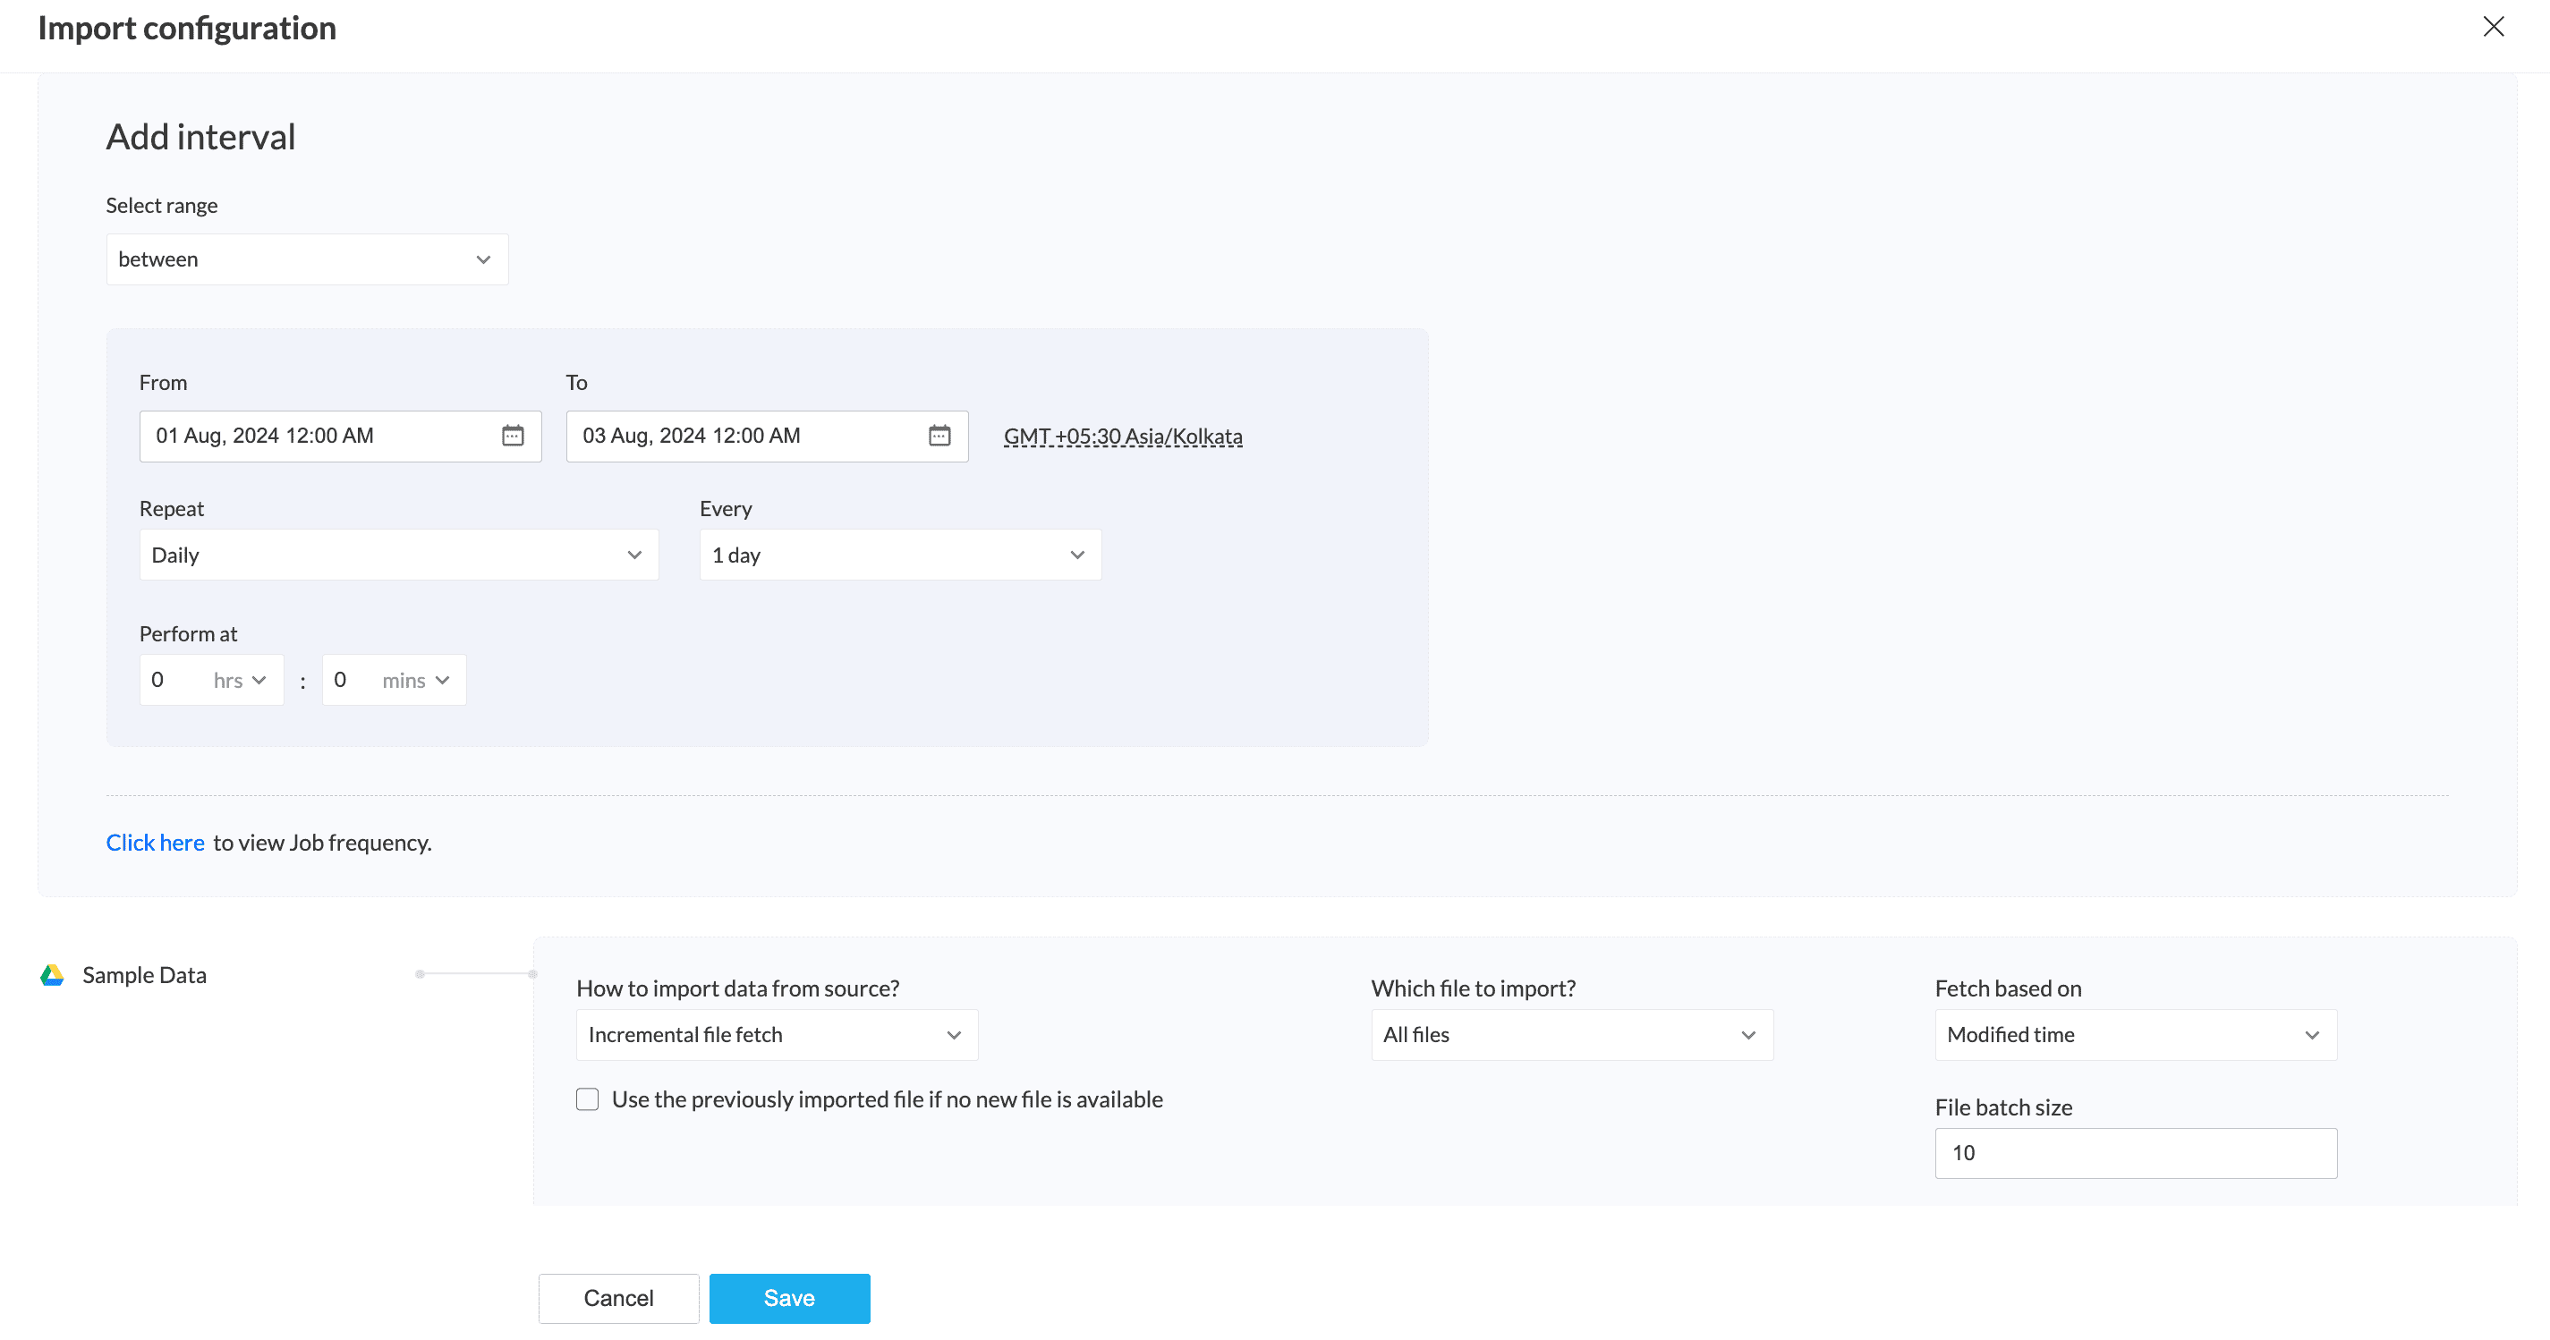Click the To date text field

[x=743, y=436]
